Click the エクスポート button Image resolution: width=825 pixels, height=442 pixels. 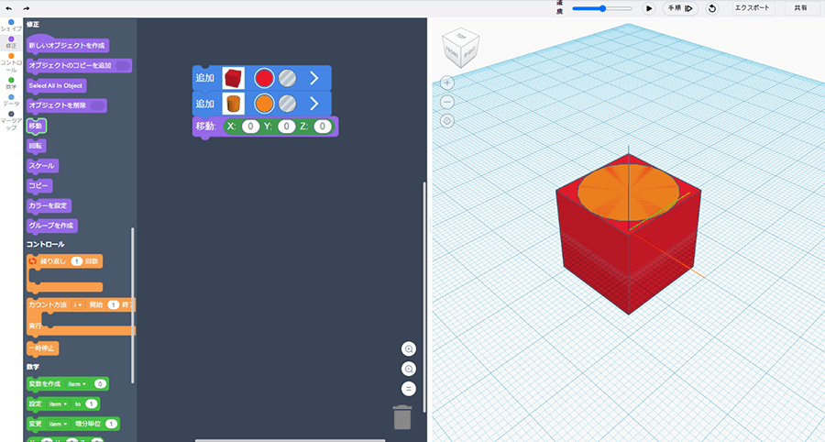752,8
